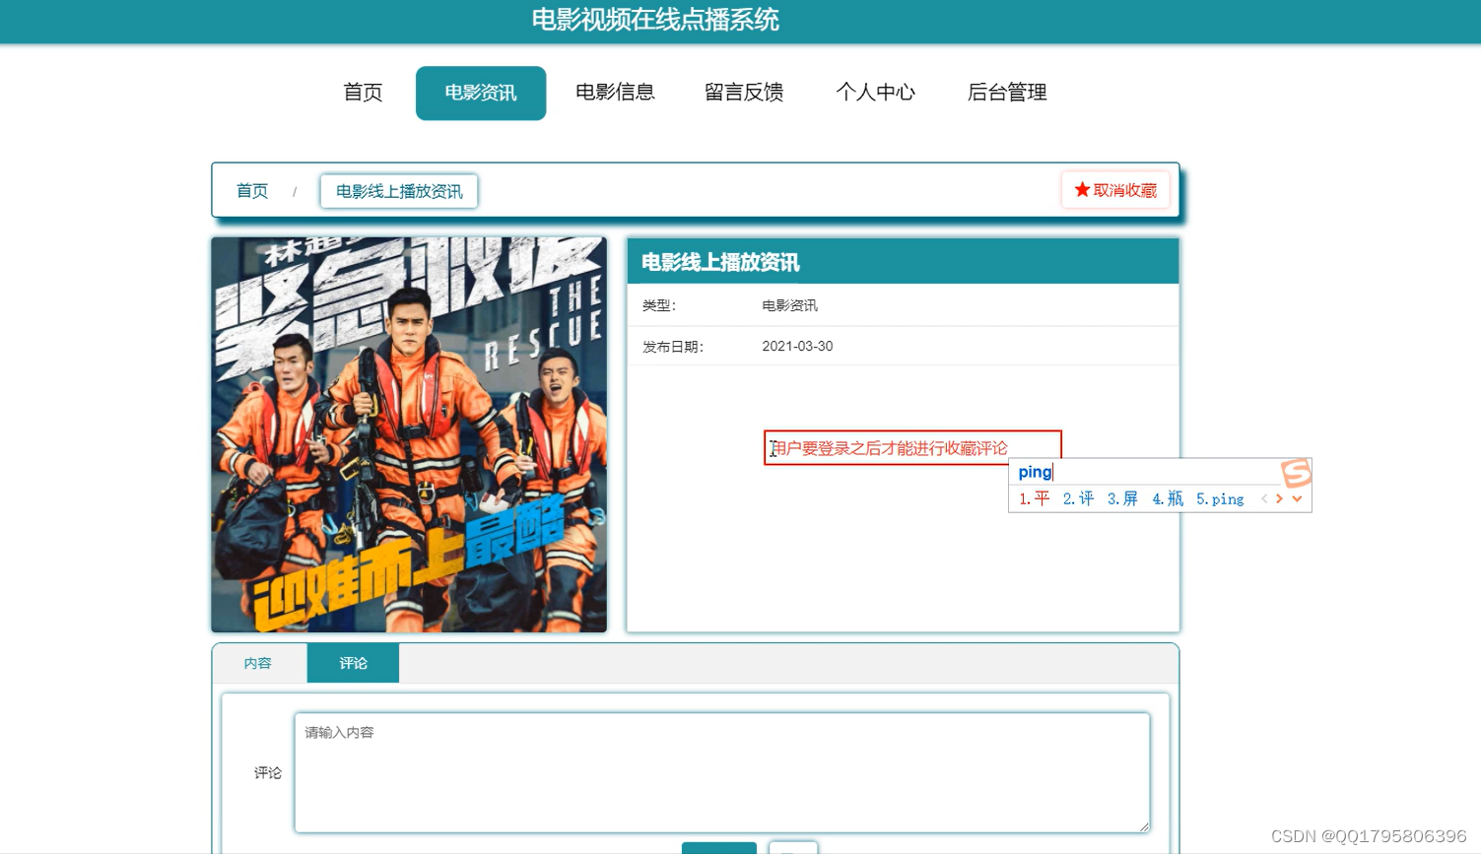Click the 电影资讯 type value text
This screenshot has width=1481, height=854.
pos(789,305)
